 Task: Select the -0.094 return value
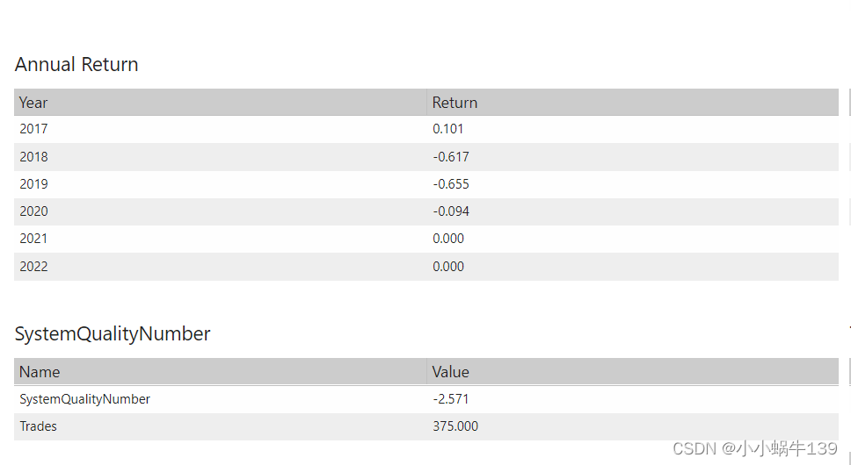(x=450, y=211)
